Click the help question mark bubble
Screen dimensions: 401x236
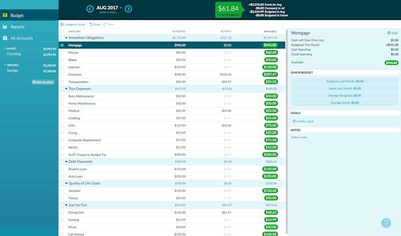386,223
